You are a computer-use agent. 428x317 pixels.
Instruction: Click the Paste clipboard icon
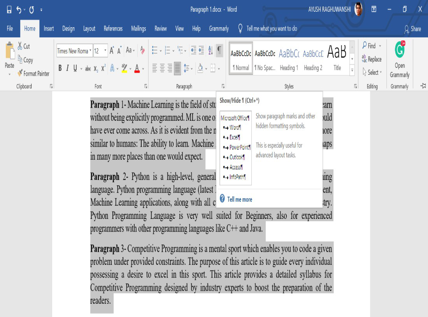tap(10, 51)
